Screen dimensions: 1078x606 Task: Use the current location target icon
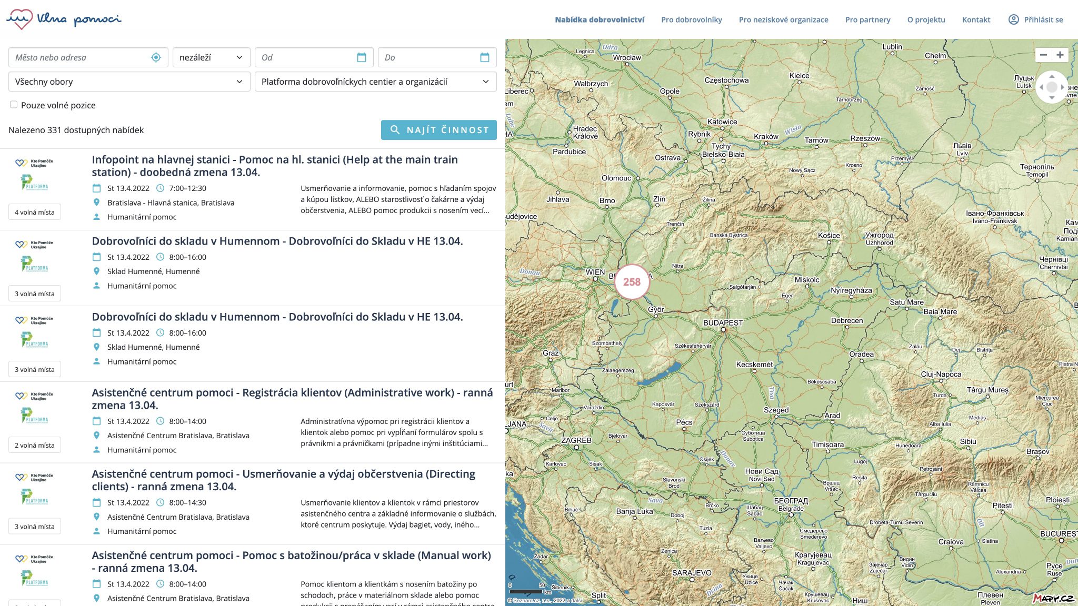pos(156,57)
